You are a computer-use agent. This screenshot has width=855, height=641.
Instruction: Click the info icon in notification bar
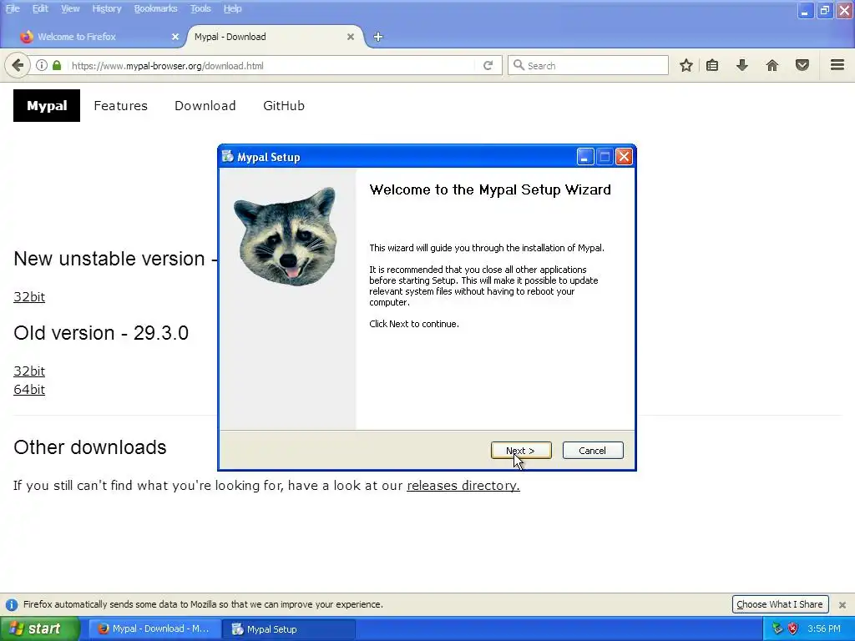pyautogui.click(x=12, y=604)
